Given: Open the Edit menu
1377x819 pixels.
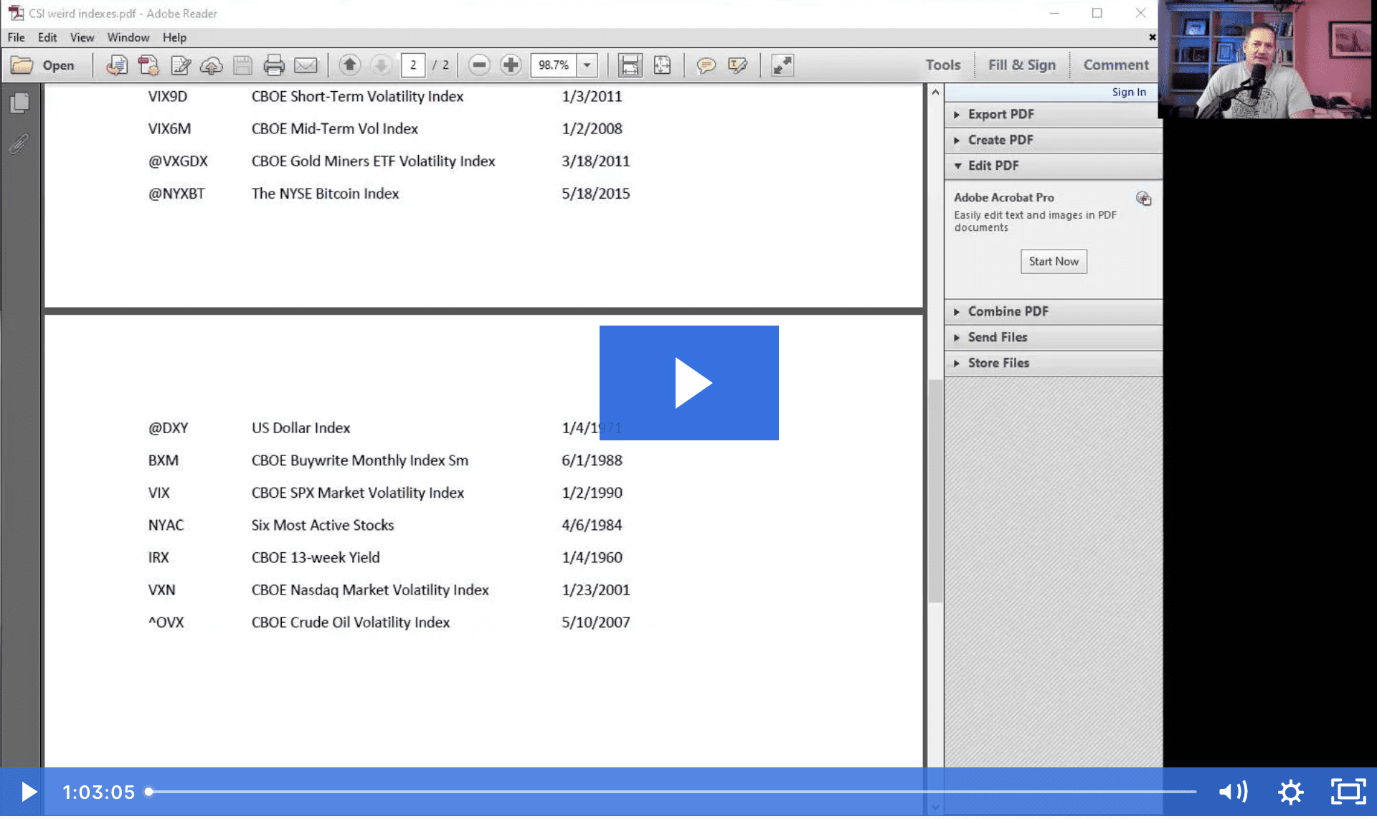Looking at the screenshot, I should [47, 37].
